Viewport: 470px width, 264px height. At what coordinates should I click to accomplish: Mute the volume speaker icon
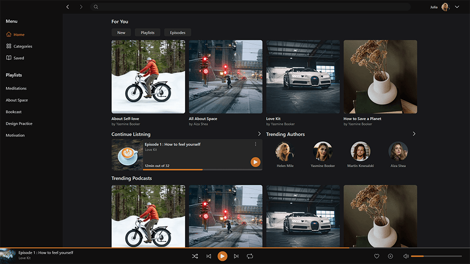pyautogui.click(x=405, y=256)
